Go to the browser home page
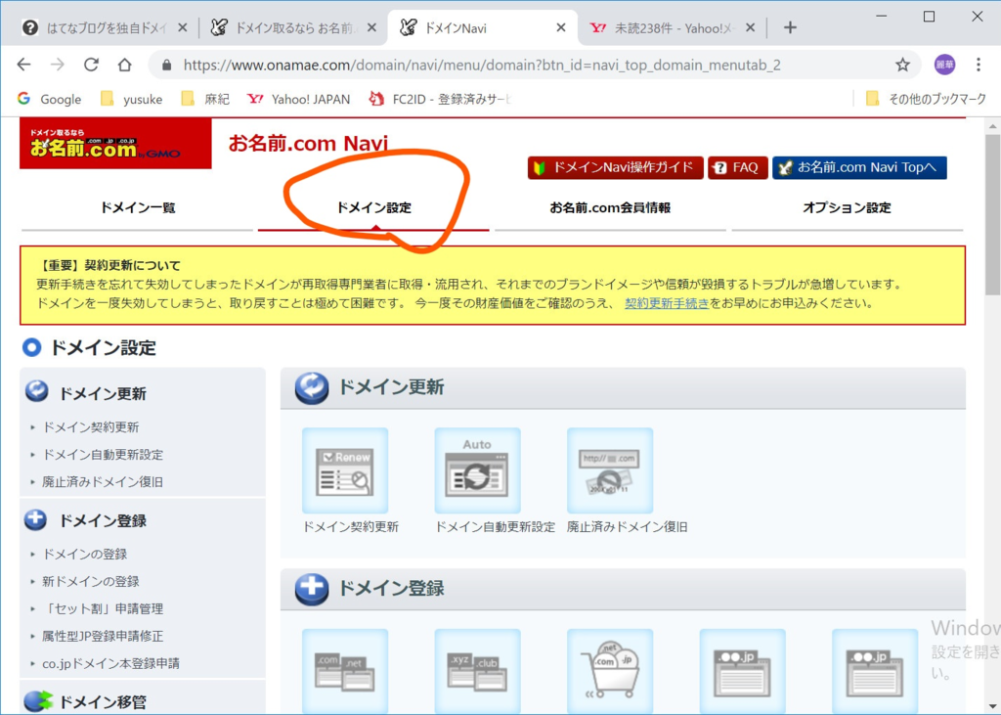The width and height of the screenshot is (1001, 715). 125,65
